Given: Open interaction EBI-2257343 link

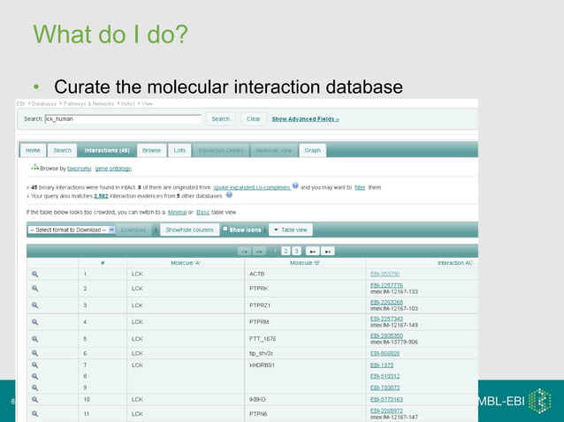Looking at the screenshot, I should 386,319.
